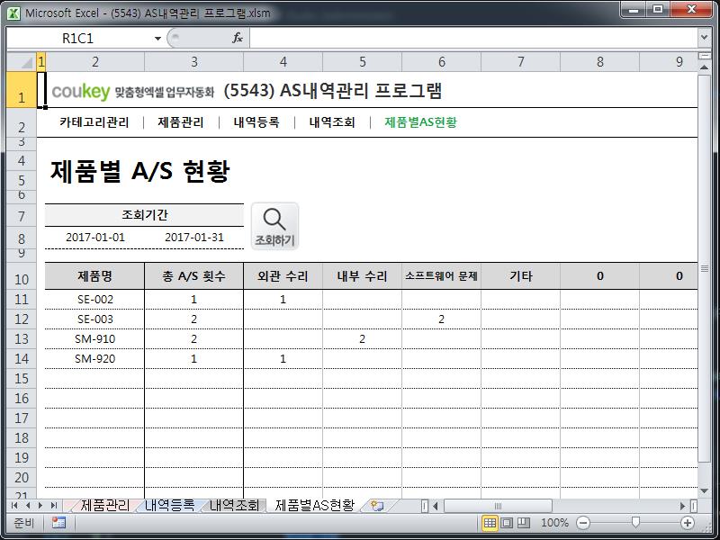Click the horizontal scrollbar thumb

click(498, 506)
